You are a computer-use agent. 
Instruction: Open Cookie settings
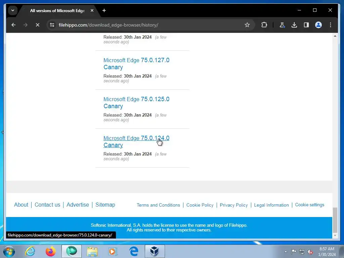click(309, 205)
